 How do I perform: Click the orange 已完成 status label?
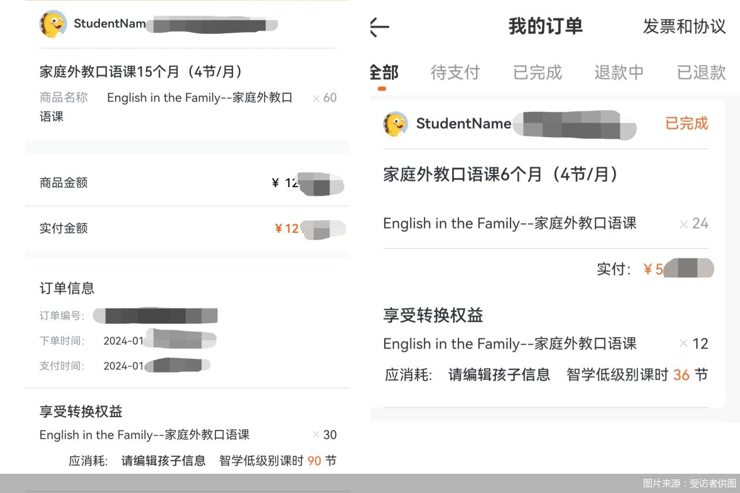pyautogui.click(x=686, y=124)
